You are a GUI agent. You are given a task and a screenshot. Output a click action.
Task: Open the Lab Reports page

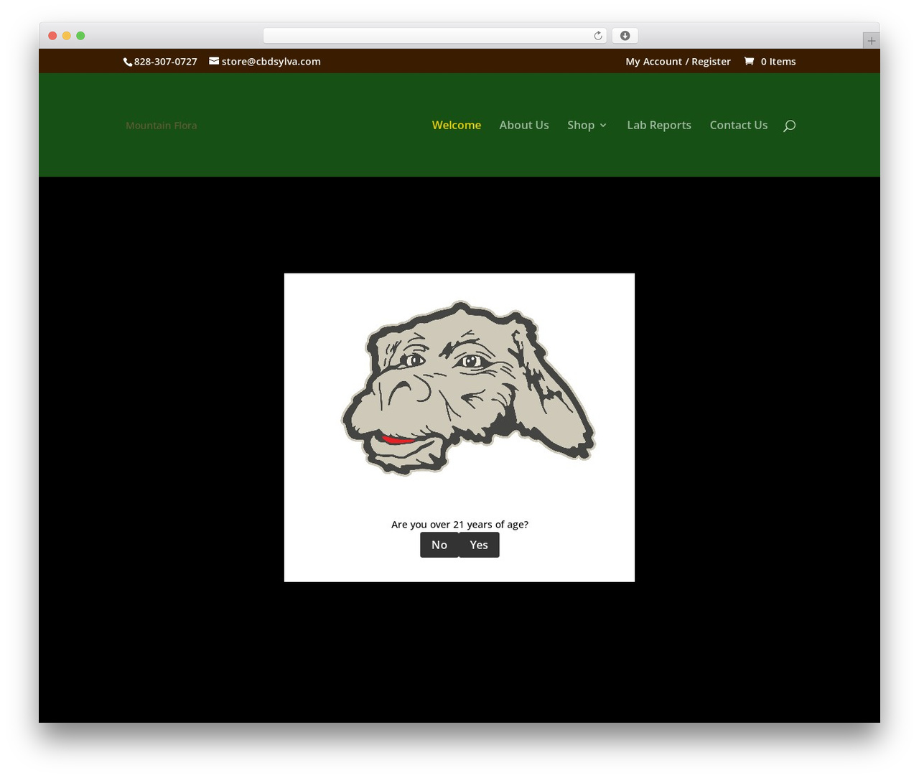[x=659, y=125]
